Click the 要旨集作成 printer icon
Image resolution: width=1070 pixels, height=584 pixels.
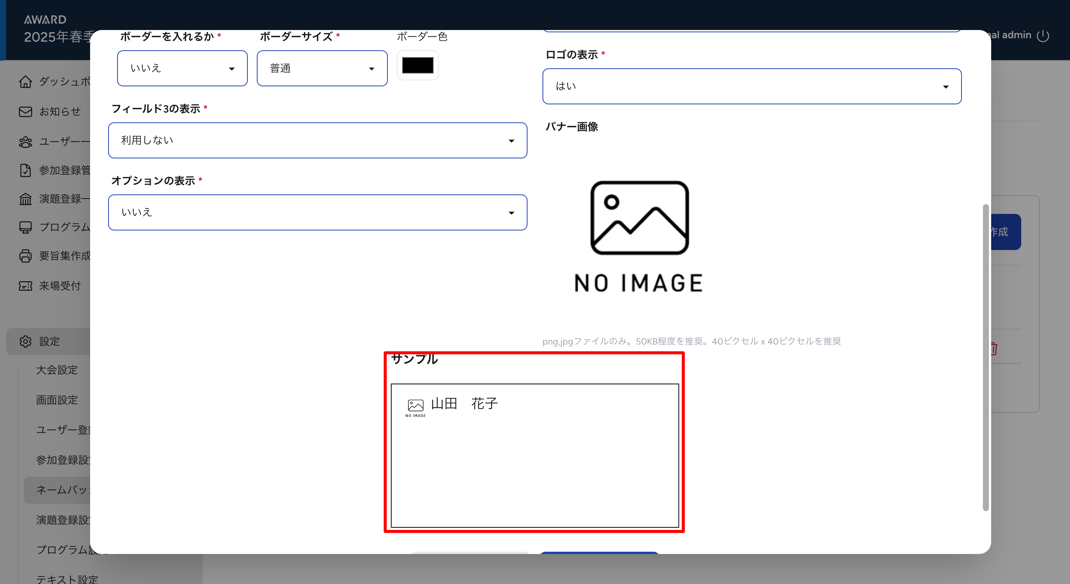[x=25, y=256]
